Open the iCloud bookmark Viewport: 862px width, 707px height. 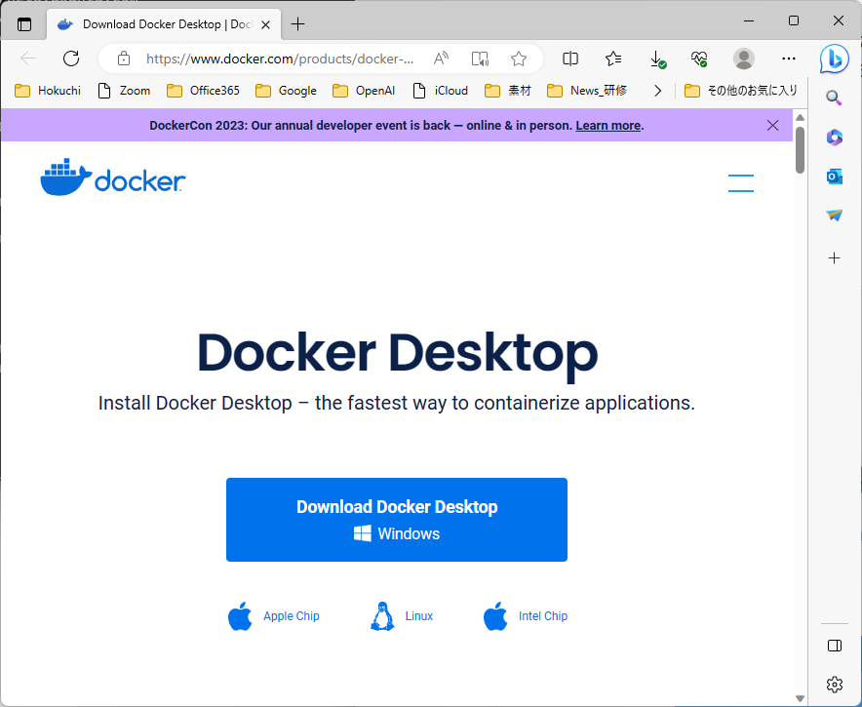[x=441, y=91]
